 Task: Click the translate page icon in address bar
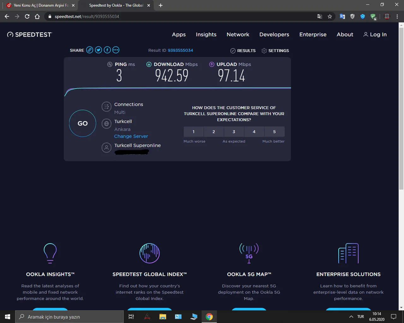click(x=320, y=16)
